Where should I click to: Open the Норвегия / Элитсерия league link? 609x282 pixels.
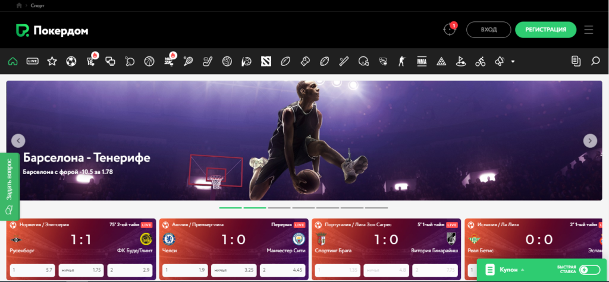pyautogui.click(x=44, y=224)
